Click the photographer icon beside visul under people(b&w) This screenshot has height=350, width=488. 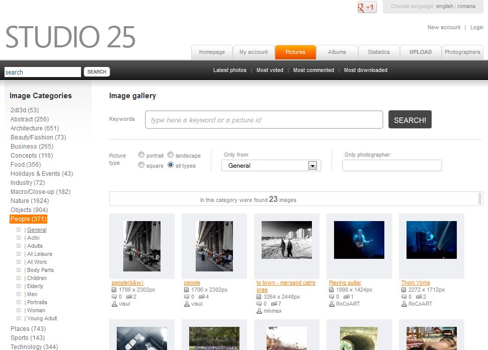click(x=114, y=304)
